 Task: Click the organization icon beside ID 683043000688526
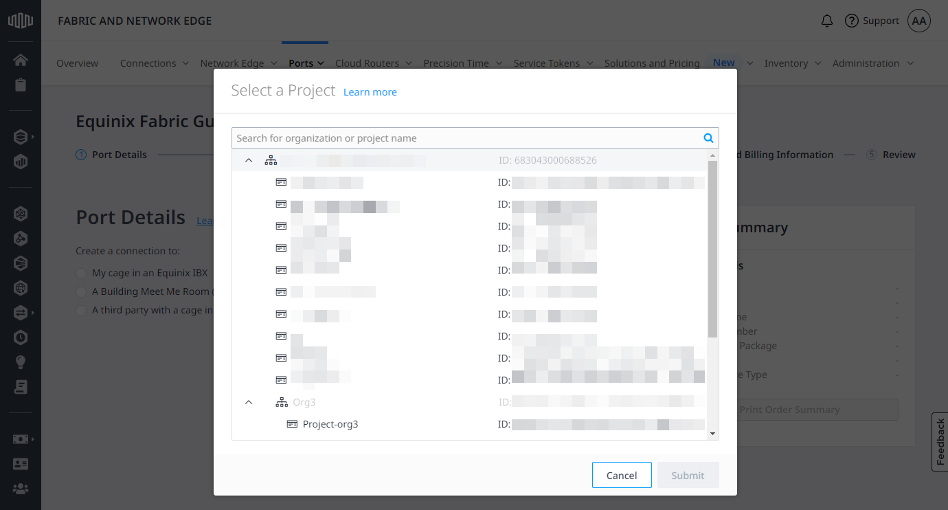point(271,160)
